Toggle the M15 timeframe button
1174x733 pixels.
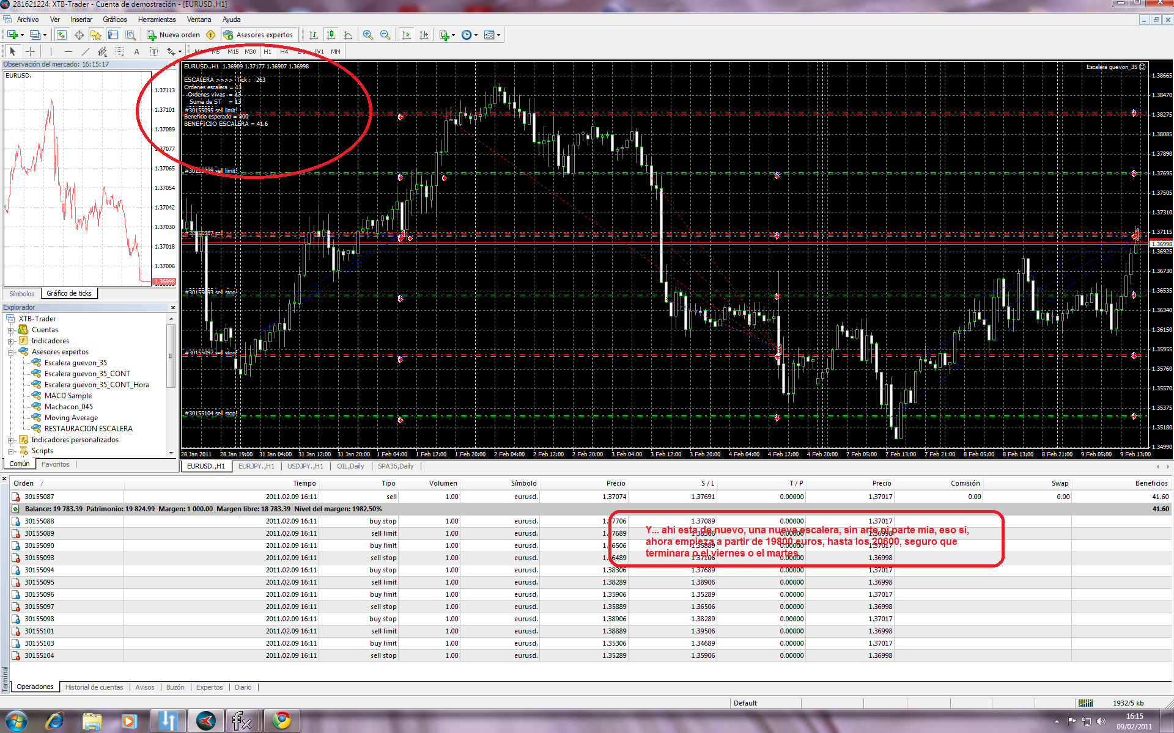click(233, 52)
